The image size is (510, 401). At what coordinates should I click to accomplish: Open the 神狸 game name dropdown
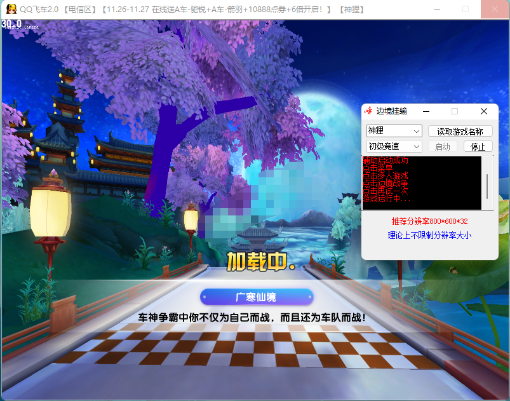click(x=394, y=131)
